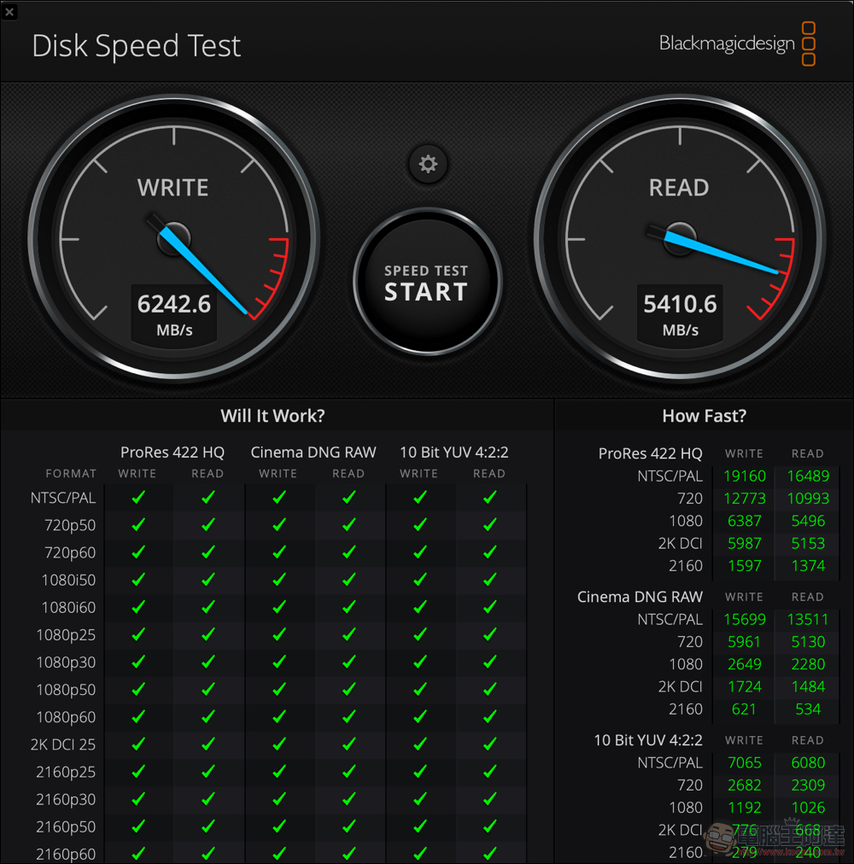Select the 6242.6 MB/s write speed readout
Viewport: 854px width, 864px height.
[x=174, y=305]
